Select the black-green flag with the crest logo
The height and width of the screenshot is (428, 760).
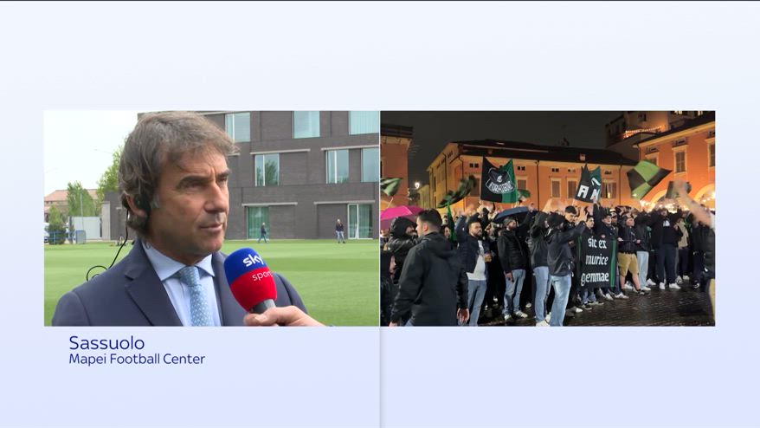[499, 180]
